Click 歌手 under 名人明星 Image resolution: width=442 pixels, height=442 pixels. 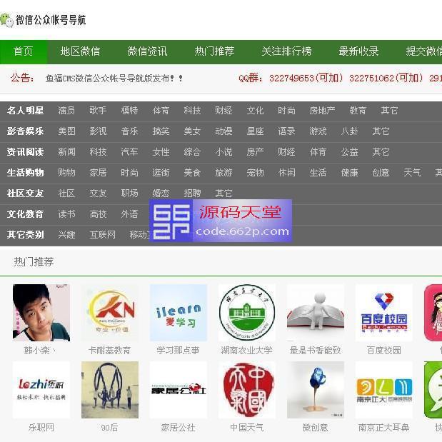pos(98,111)
